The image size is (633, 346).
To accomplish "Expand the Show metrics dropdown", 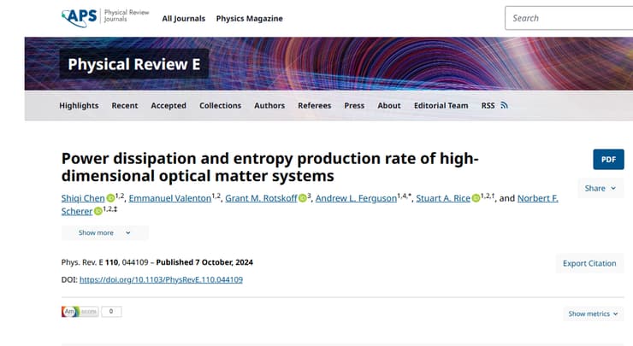I will tap(594, 314).
